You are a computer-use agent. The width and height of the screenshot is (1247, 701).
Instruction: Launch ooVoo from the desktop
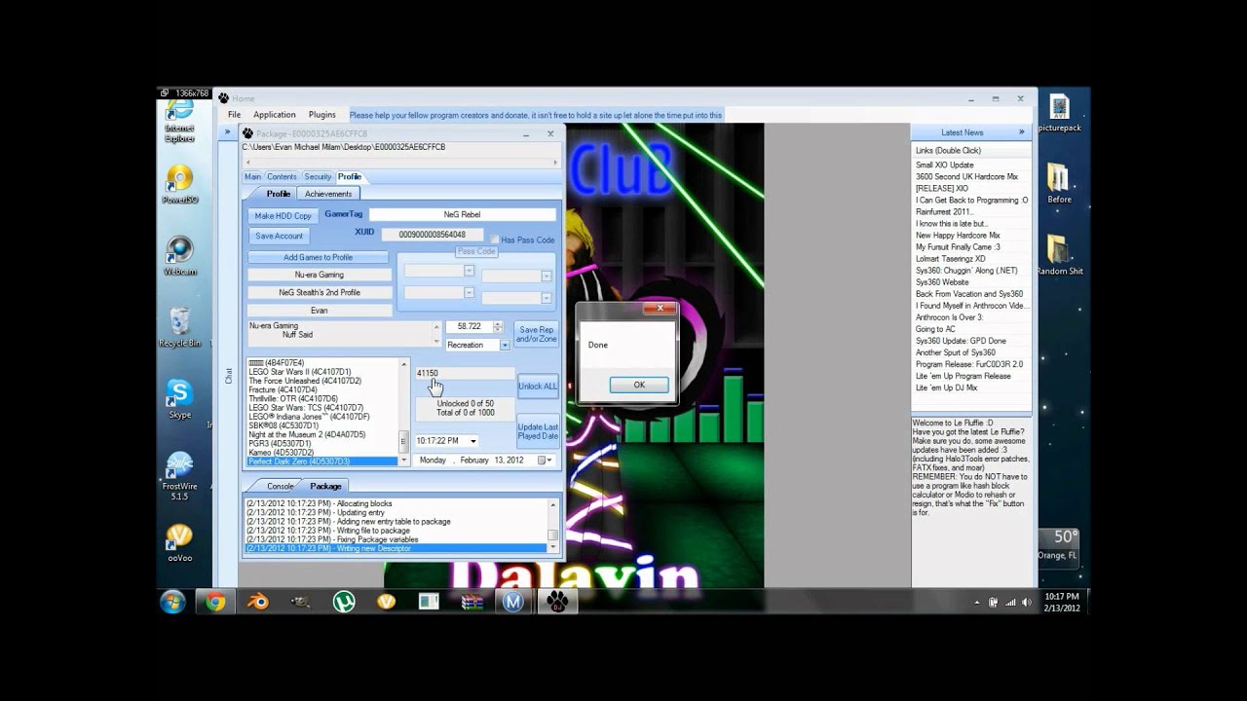coord(179,542)
